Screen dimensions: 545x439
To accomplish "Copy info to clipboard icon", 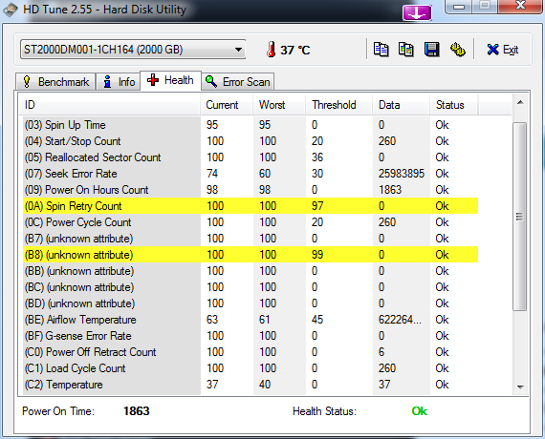I will pyautogui.click(x=381, y=50).
